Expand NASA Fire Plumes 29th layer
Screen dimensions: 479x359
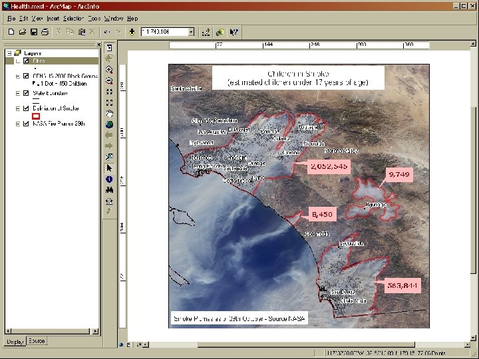(x=18, y=124)
